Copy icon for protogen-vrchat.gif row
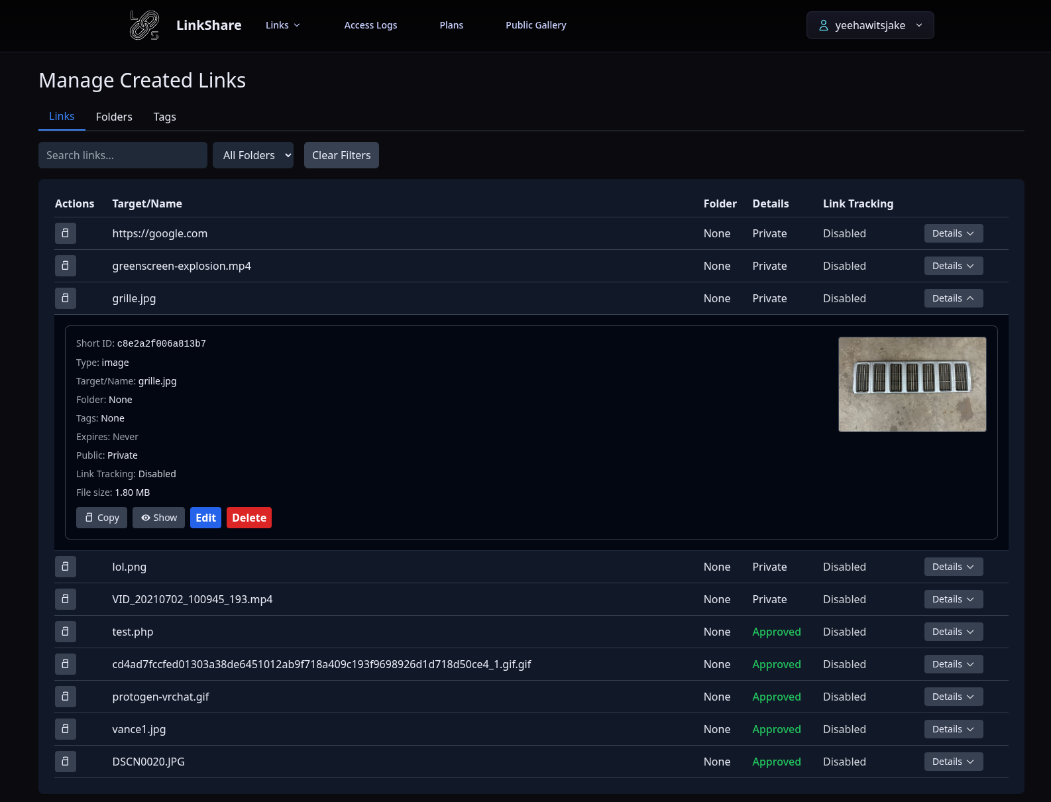Screen dimensions: 1051x802 pos(66,697)
